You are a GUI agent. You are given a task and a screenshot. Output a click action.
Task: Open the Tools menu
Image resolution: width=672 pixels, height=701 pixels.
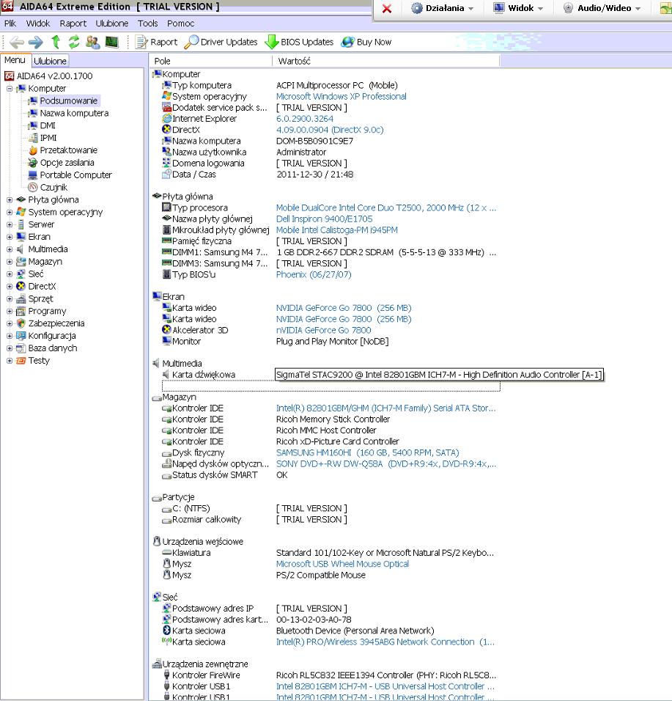147,23
